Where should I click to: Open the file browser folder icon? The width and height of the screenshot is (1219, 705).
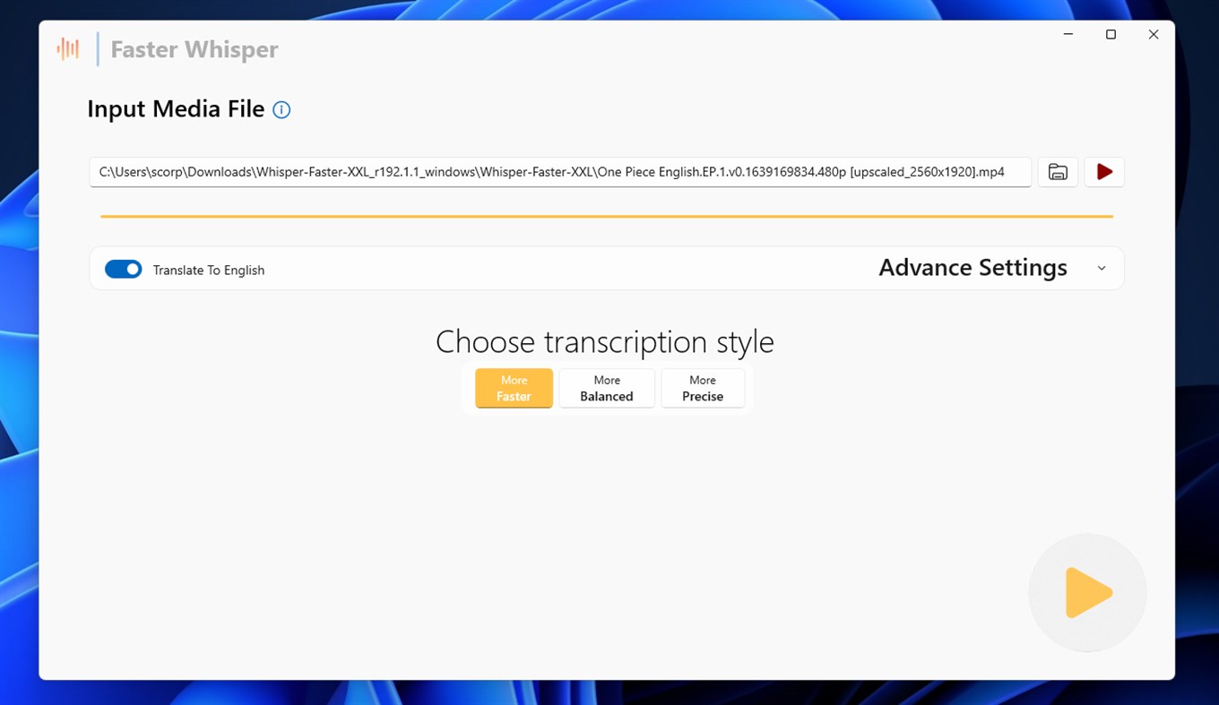click(1058, 172)
